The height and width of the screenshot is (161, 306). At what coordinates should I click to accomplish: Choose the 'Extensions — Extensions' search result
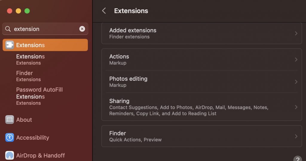(30, 60)
